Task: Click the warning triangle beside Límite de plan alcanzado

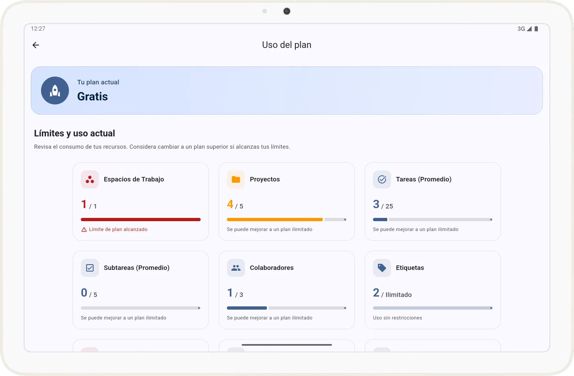Action: (x=84, y=229)
